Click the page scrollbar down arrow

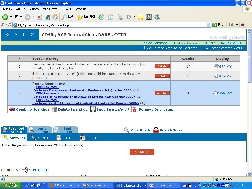[249, 174]
